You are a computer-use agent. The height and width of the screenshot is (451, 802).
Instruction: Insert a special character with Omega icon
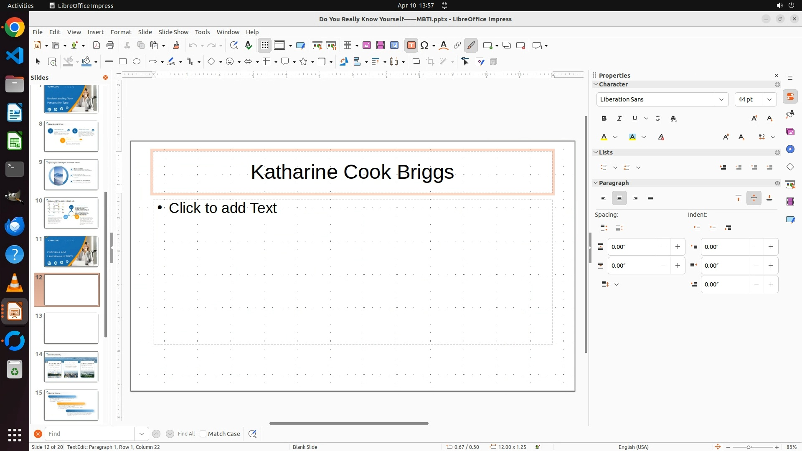[x=424, y=46]
